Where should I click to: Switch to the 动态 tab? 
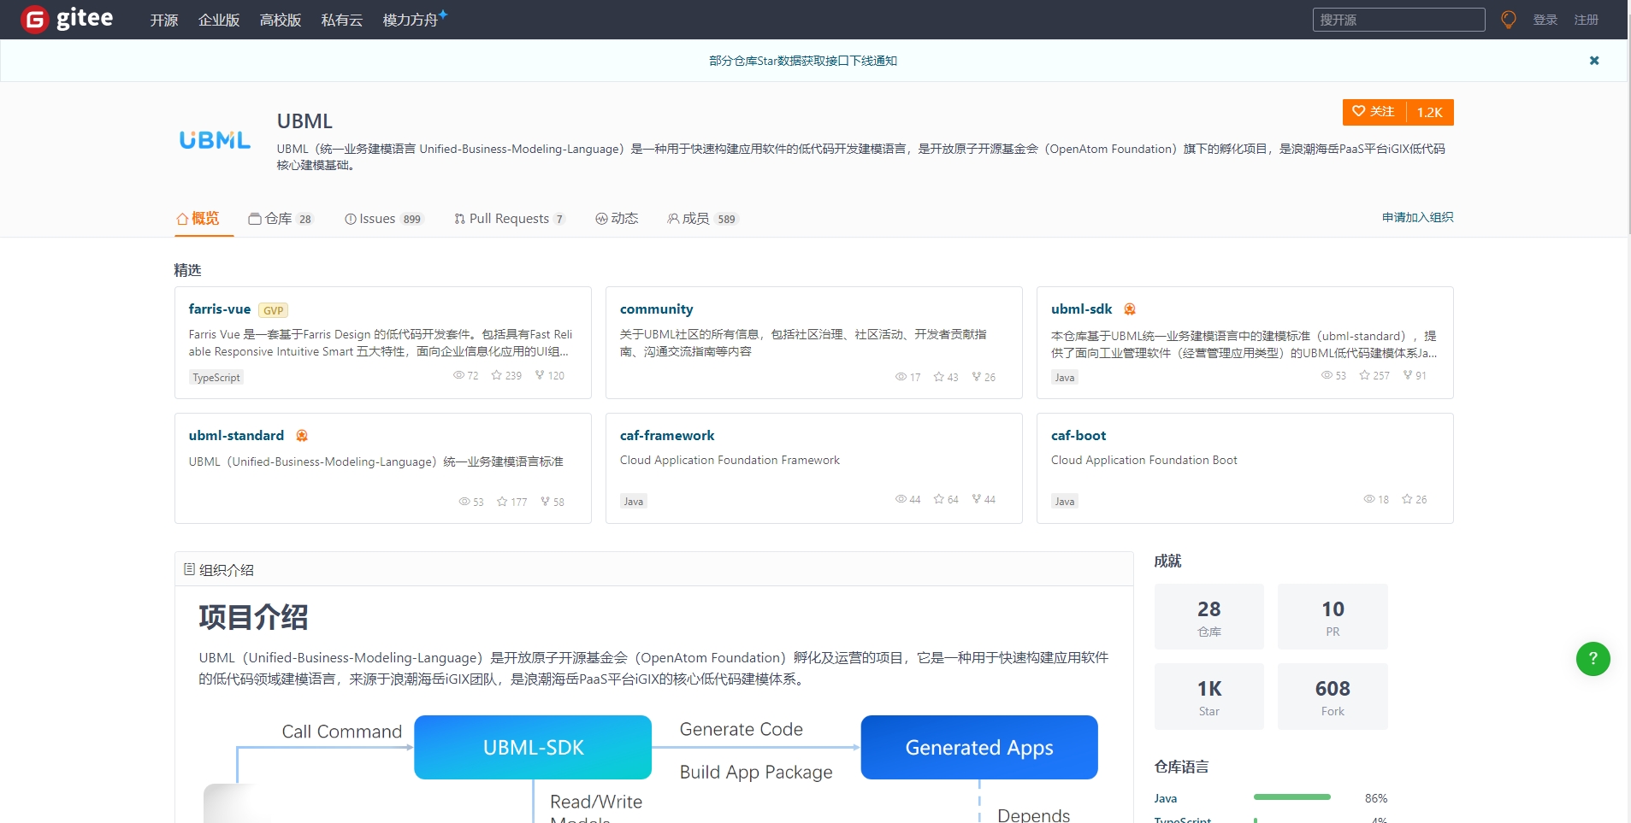617,219
